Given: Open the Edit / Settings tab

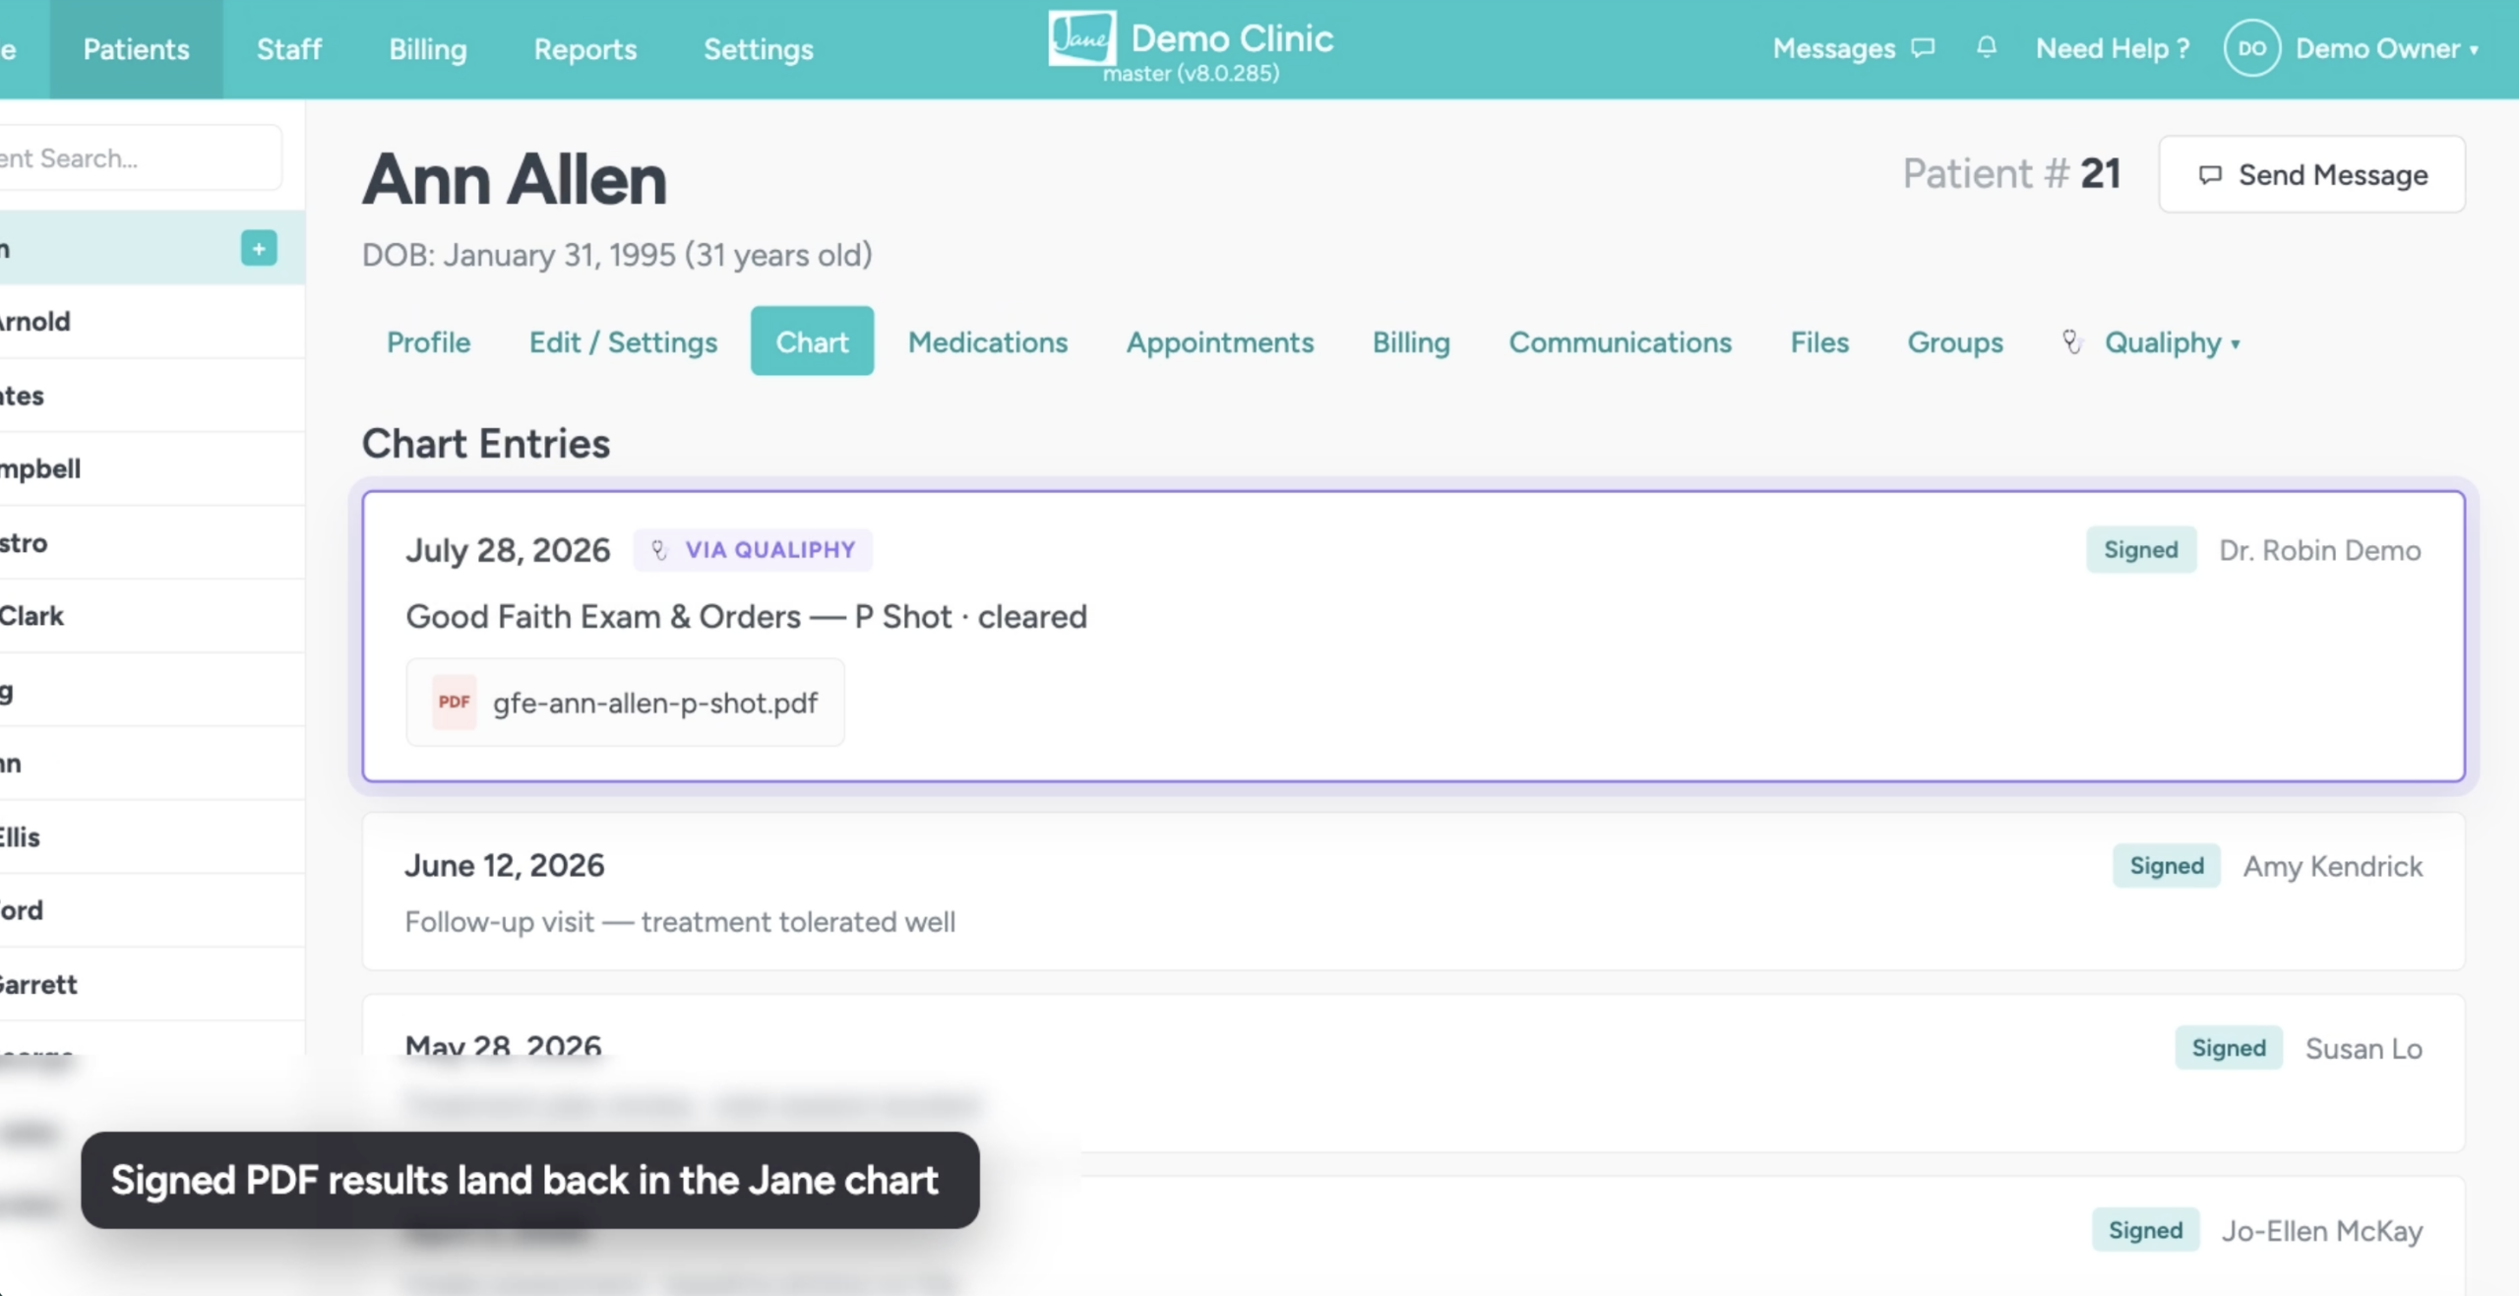Looking at the screenshot, I should (x=623, y=341).
